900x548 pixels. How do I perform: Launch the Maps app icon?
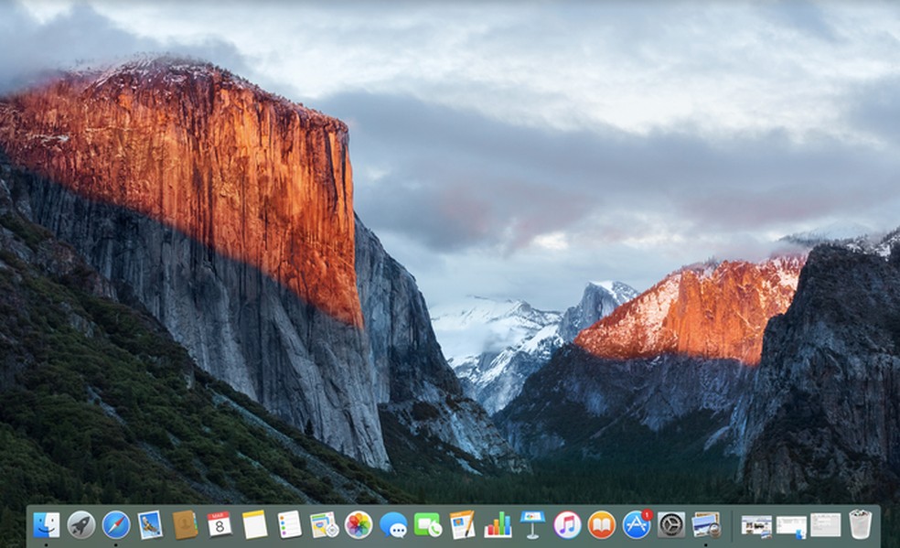(325, 524)
